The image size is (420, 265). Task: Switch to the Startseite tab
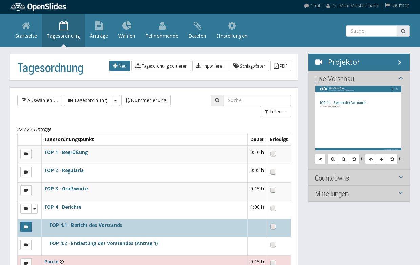pos(26,30)
